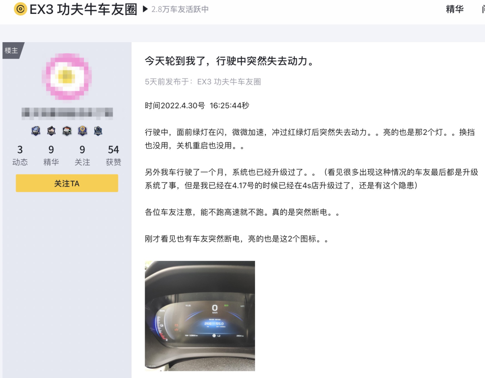Image resolution: width=485 pixels, height=378 pixels.
Task: Click the blurred username below avatar
Action: pyautogui.click(x=67, y=113)
